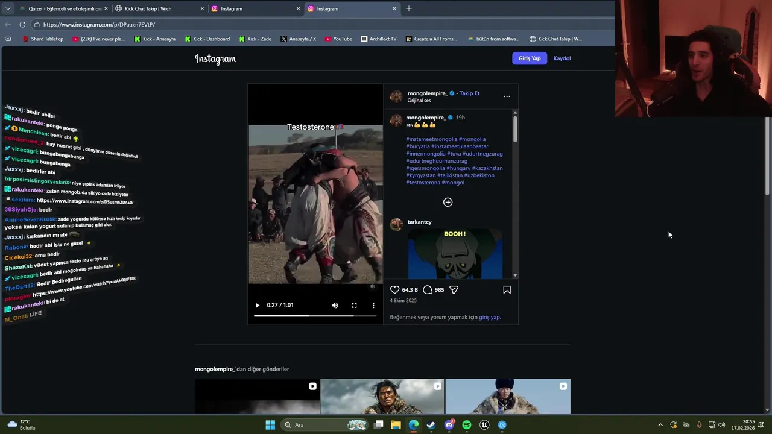Open the BOOH! GIF comment

tap(455, 253)
